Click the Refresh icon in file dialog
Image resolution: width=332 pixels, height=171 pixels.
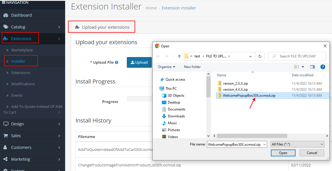pyautogui.click(x=260, y=56)
